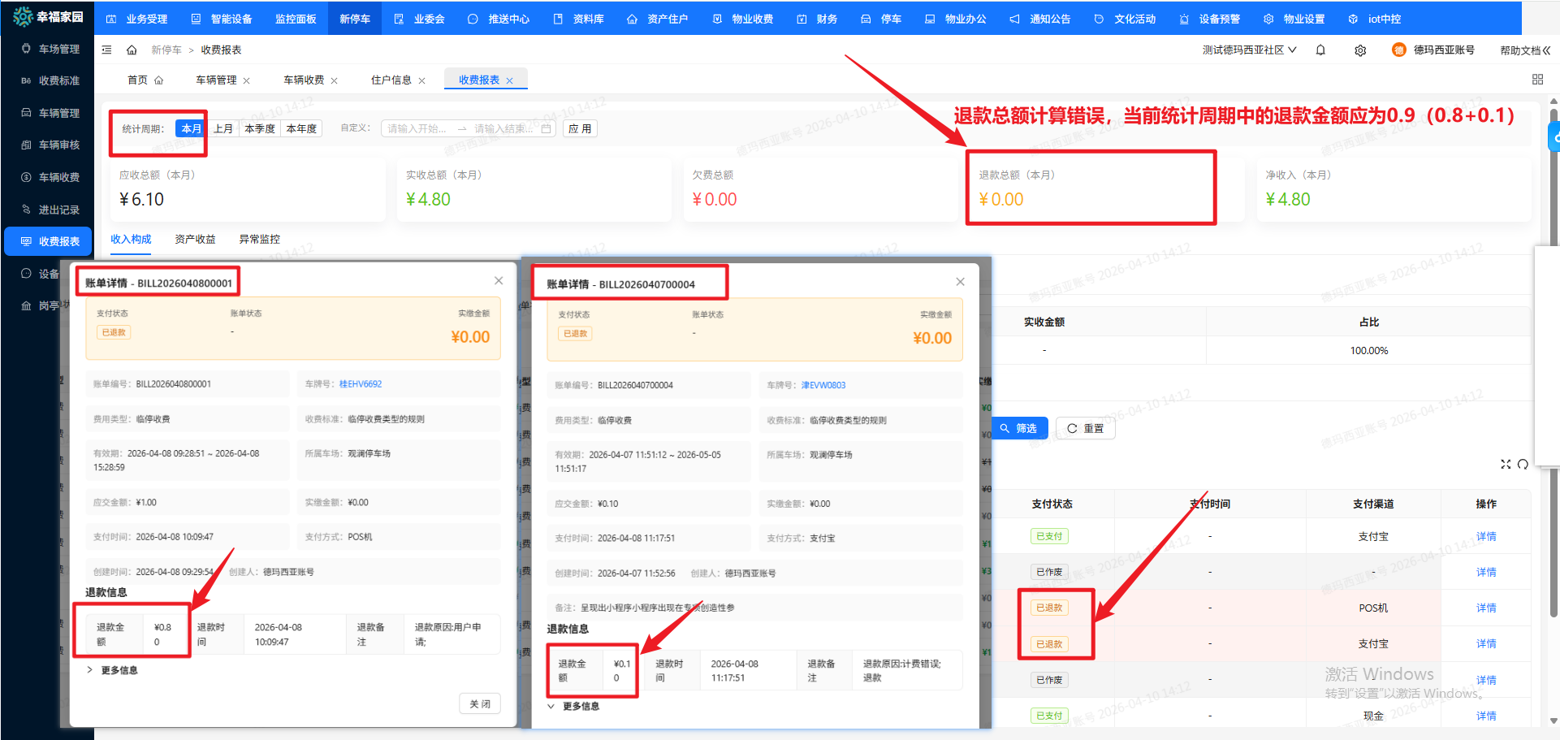Click the home icon in breadcrumb
The height and width of the screenshot is (740, 1560).
[132, 50]
